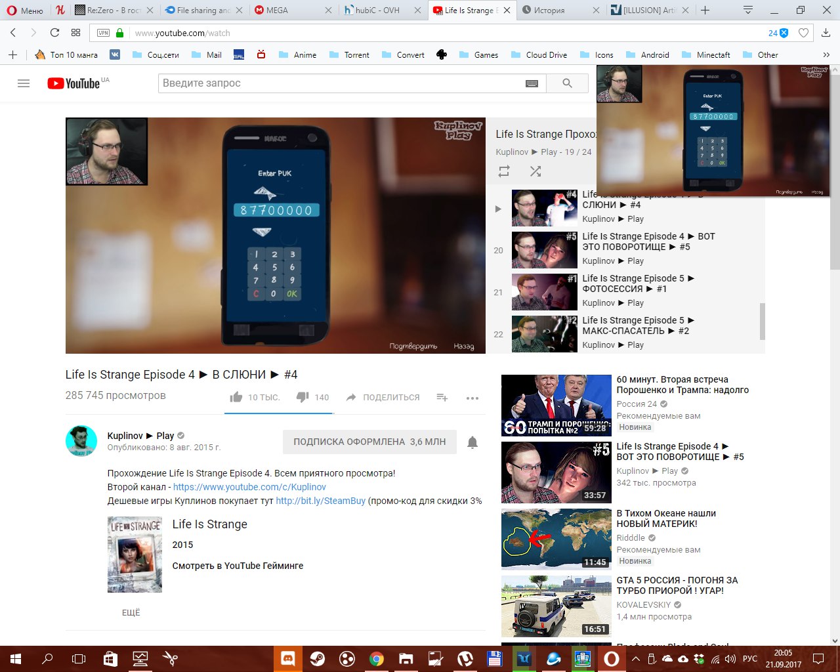Click the ПОДЕЛИТЬСЯ share button
Image resolution: width=840 pixels, height=672 pixels.
click(x=383, y=397)
